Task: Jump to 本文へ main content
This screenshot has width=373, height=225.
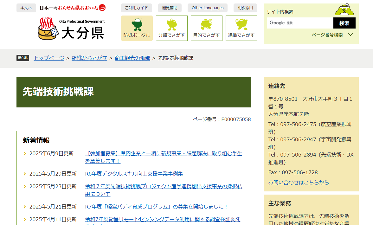Action: tap(26, 8)
